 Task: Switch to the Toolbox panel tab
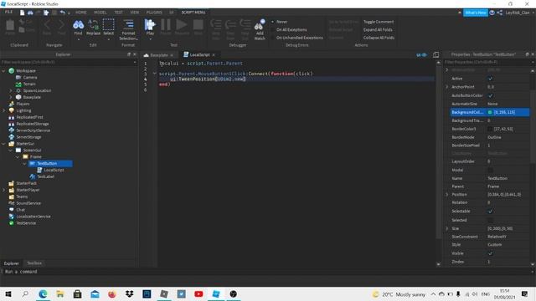pos(34,263)
